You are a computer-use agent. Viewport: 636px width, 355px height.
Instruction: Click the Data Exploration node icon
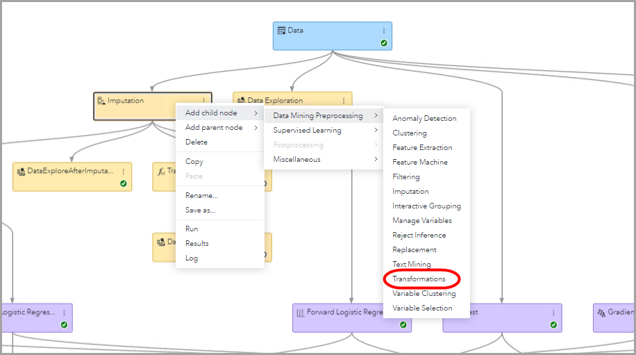coord(242,100)
